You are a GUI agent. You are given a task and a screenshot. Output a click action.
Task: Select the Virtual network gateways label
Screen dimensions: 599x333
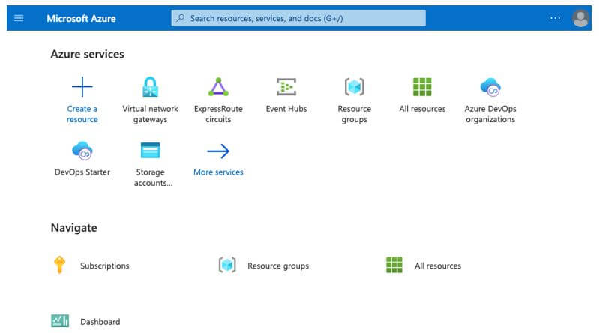150,114
